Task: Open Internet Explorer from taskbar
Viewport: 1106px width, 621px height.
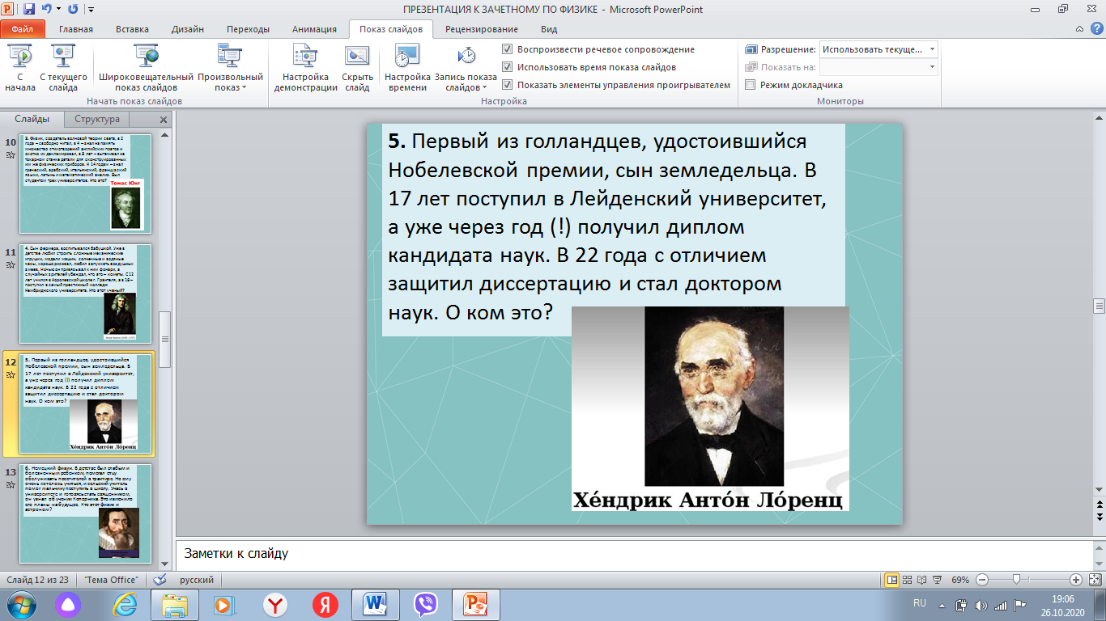Action: point(125,604)
